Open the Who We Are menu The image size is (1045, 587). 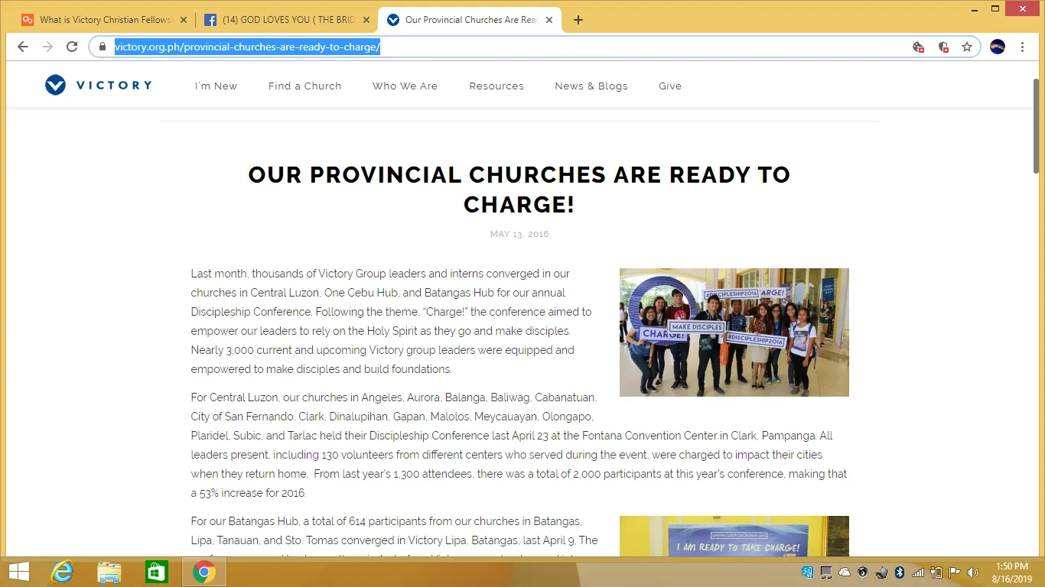[x=405, y=86]
